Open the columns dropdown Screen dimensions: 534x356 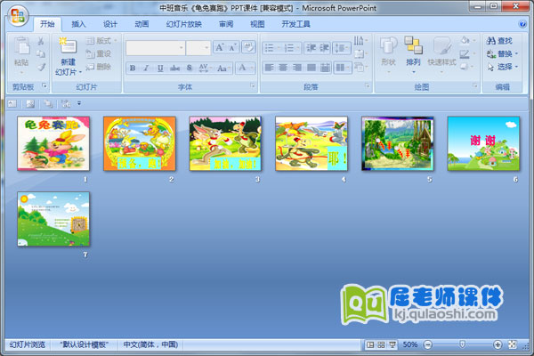click(342, 68)
